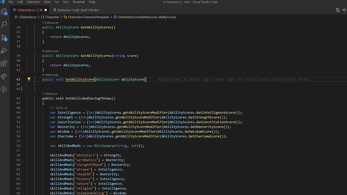Open the File menu
The height and width of the screenshot is (195, 347).
[x=11, y=2]
